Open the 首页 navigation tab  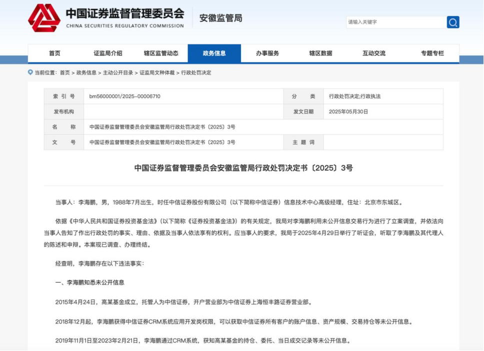click(54, 53)
